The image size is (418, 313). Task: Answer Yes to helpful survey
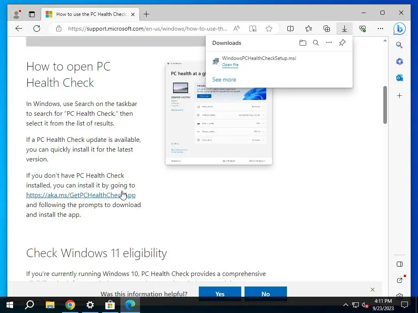[220, 294]
